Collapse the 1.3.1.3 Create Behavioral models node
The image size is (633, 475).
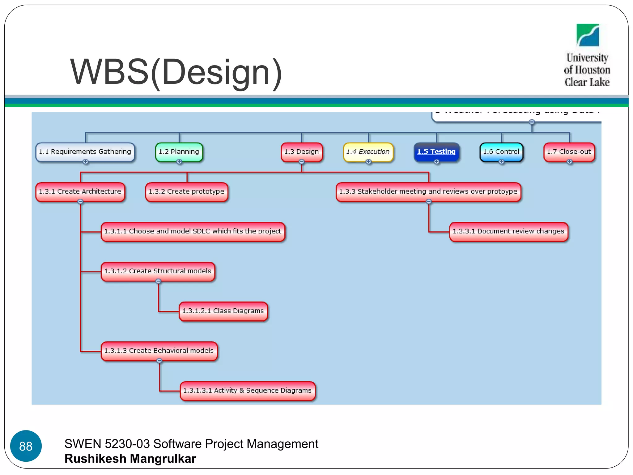click(x=159, y=361)
